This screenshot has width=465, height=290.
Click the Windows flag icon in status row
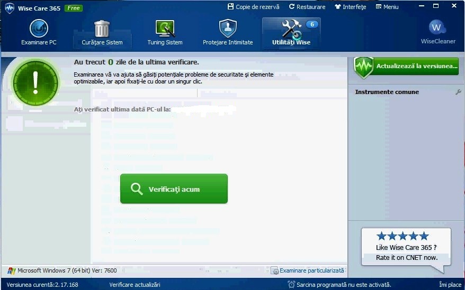[x=12, y=271]
